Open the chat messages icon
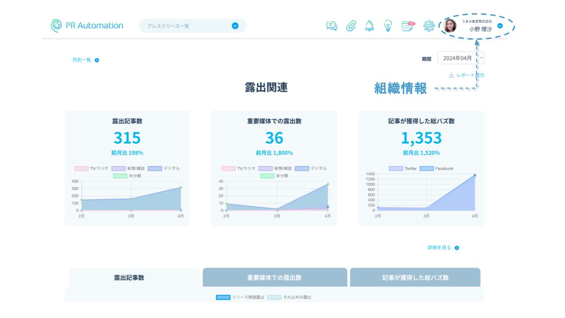 tap(331, 26)
